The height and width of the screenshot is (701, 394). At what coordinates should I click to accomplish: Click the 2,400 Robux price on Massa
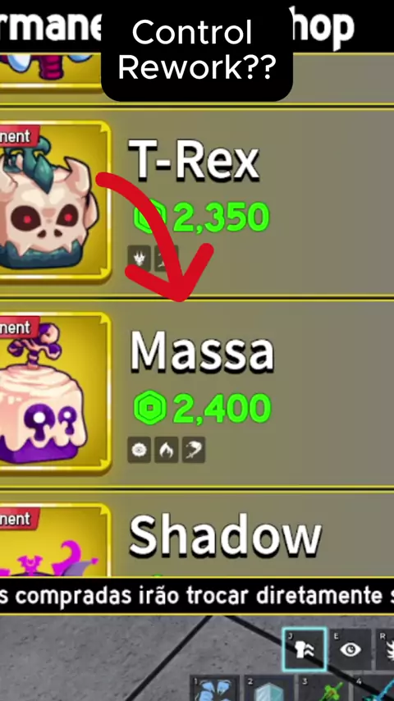(202, 409)
